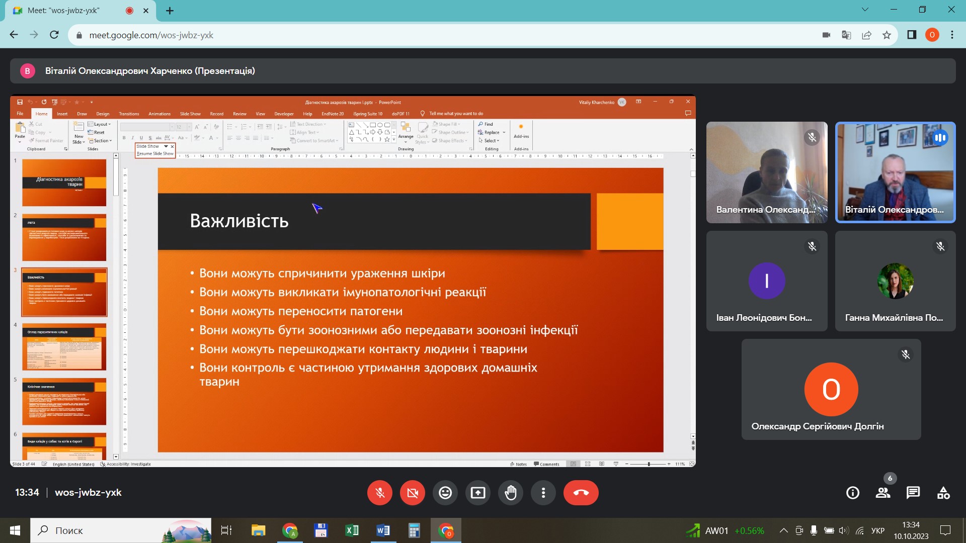The height and width of the screenshot is (543, 966).
Task: Open Google Translate icon in address bar
Action: 846,35
